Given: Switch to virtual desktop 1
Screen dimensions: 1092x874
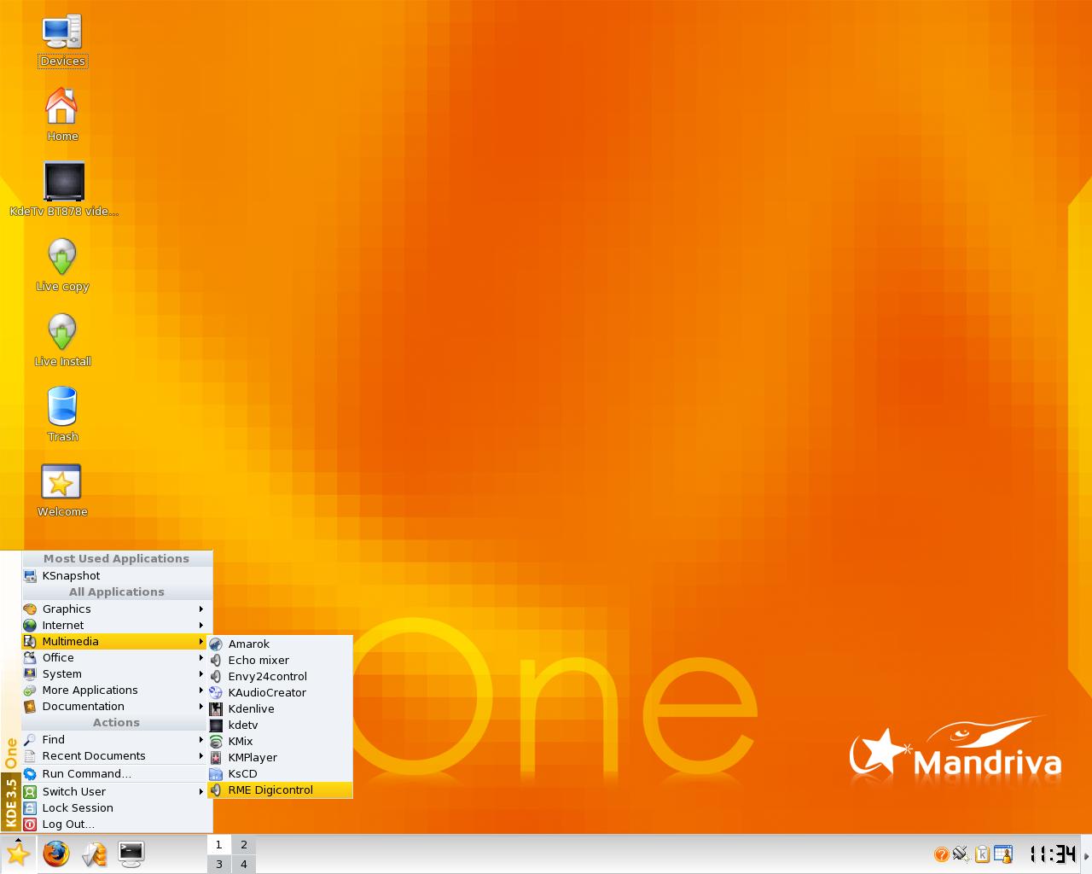Looking at the screenshot, I should pos(218,844).
